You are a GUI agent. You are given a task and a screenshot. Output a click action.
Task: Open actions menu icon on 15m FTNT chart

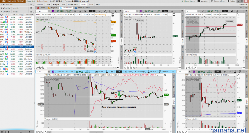(x=182, y=11)
